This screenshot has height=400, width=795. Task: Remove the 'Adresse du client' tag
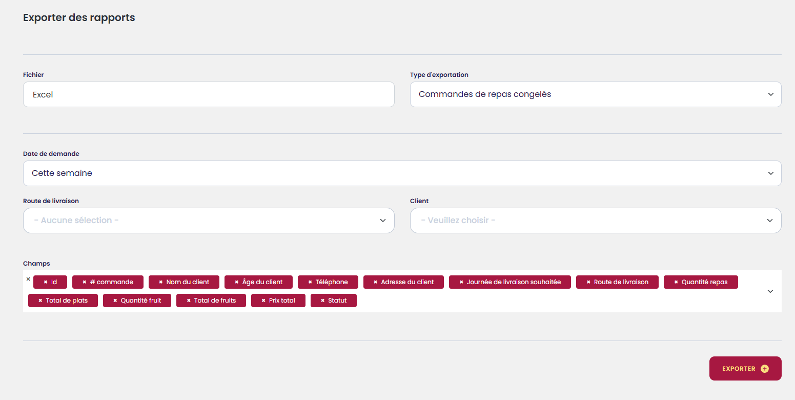coord(376,282)
